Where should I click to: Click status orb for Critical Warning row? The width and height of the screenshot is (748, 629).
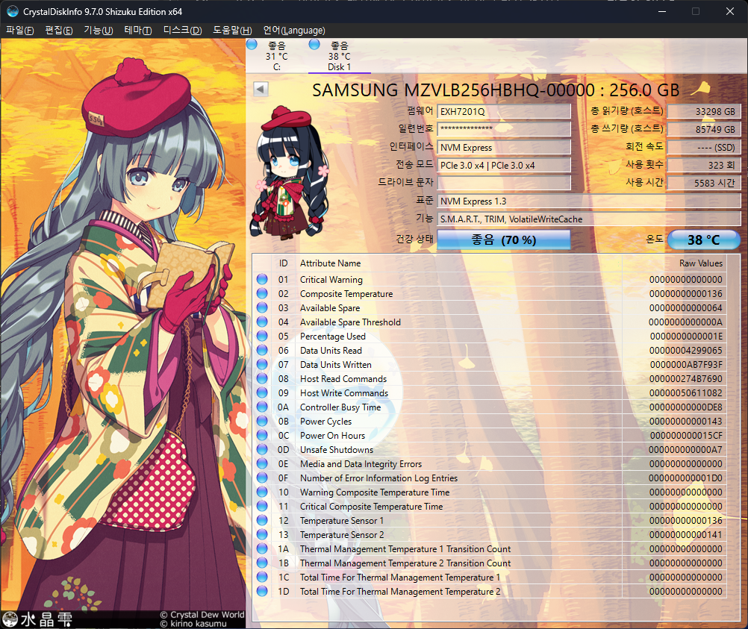point(262,280)
